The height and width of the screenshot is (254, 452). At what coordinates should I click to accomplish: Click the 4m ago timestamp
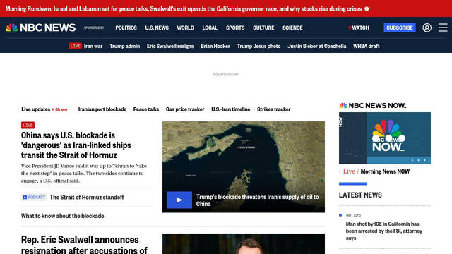353,215
